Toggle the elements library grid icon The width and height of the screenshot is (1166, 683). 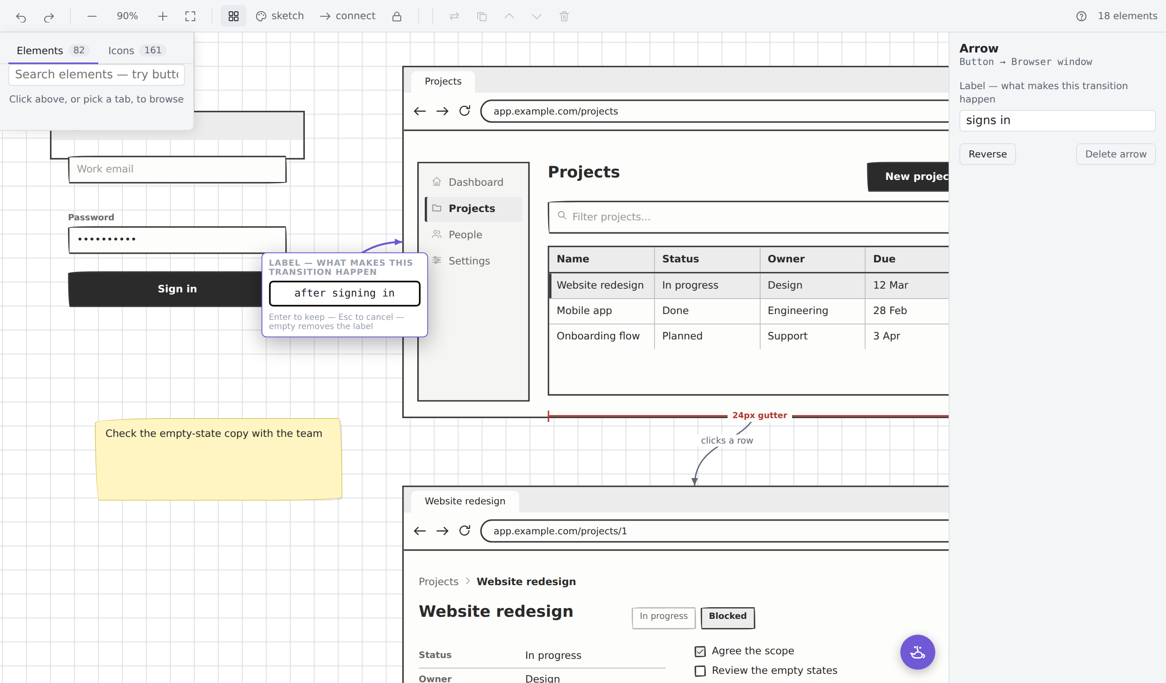pos(233,16)
